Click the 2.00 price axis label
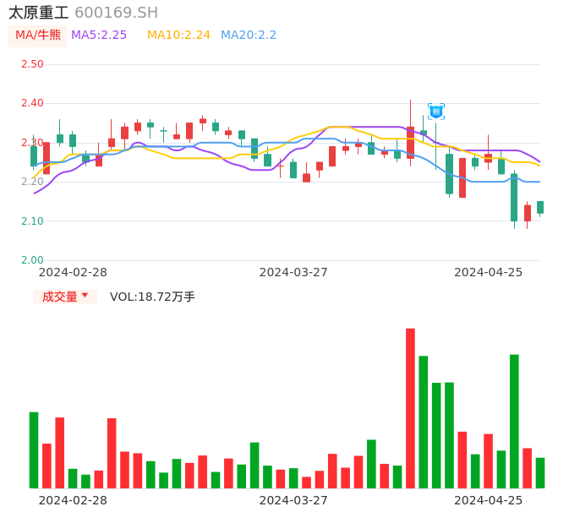Screen dimensions: 580x512 32,260
